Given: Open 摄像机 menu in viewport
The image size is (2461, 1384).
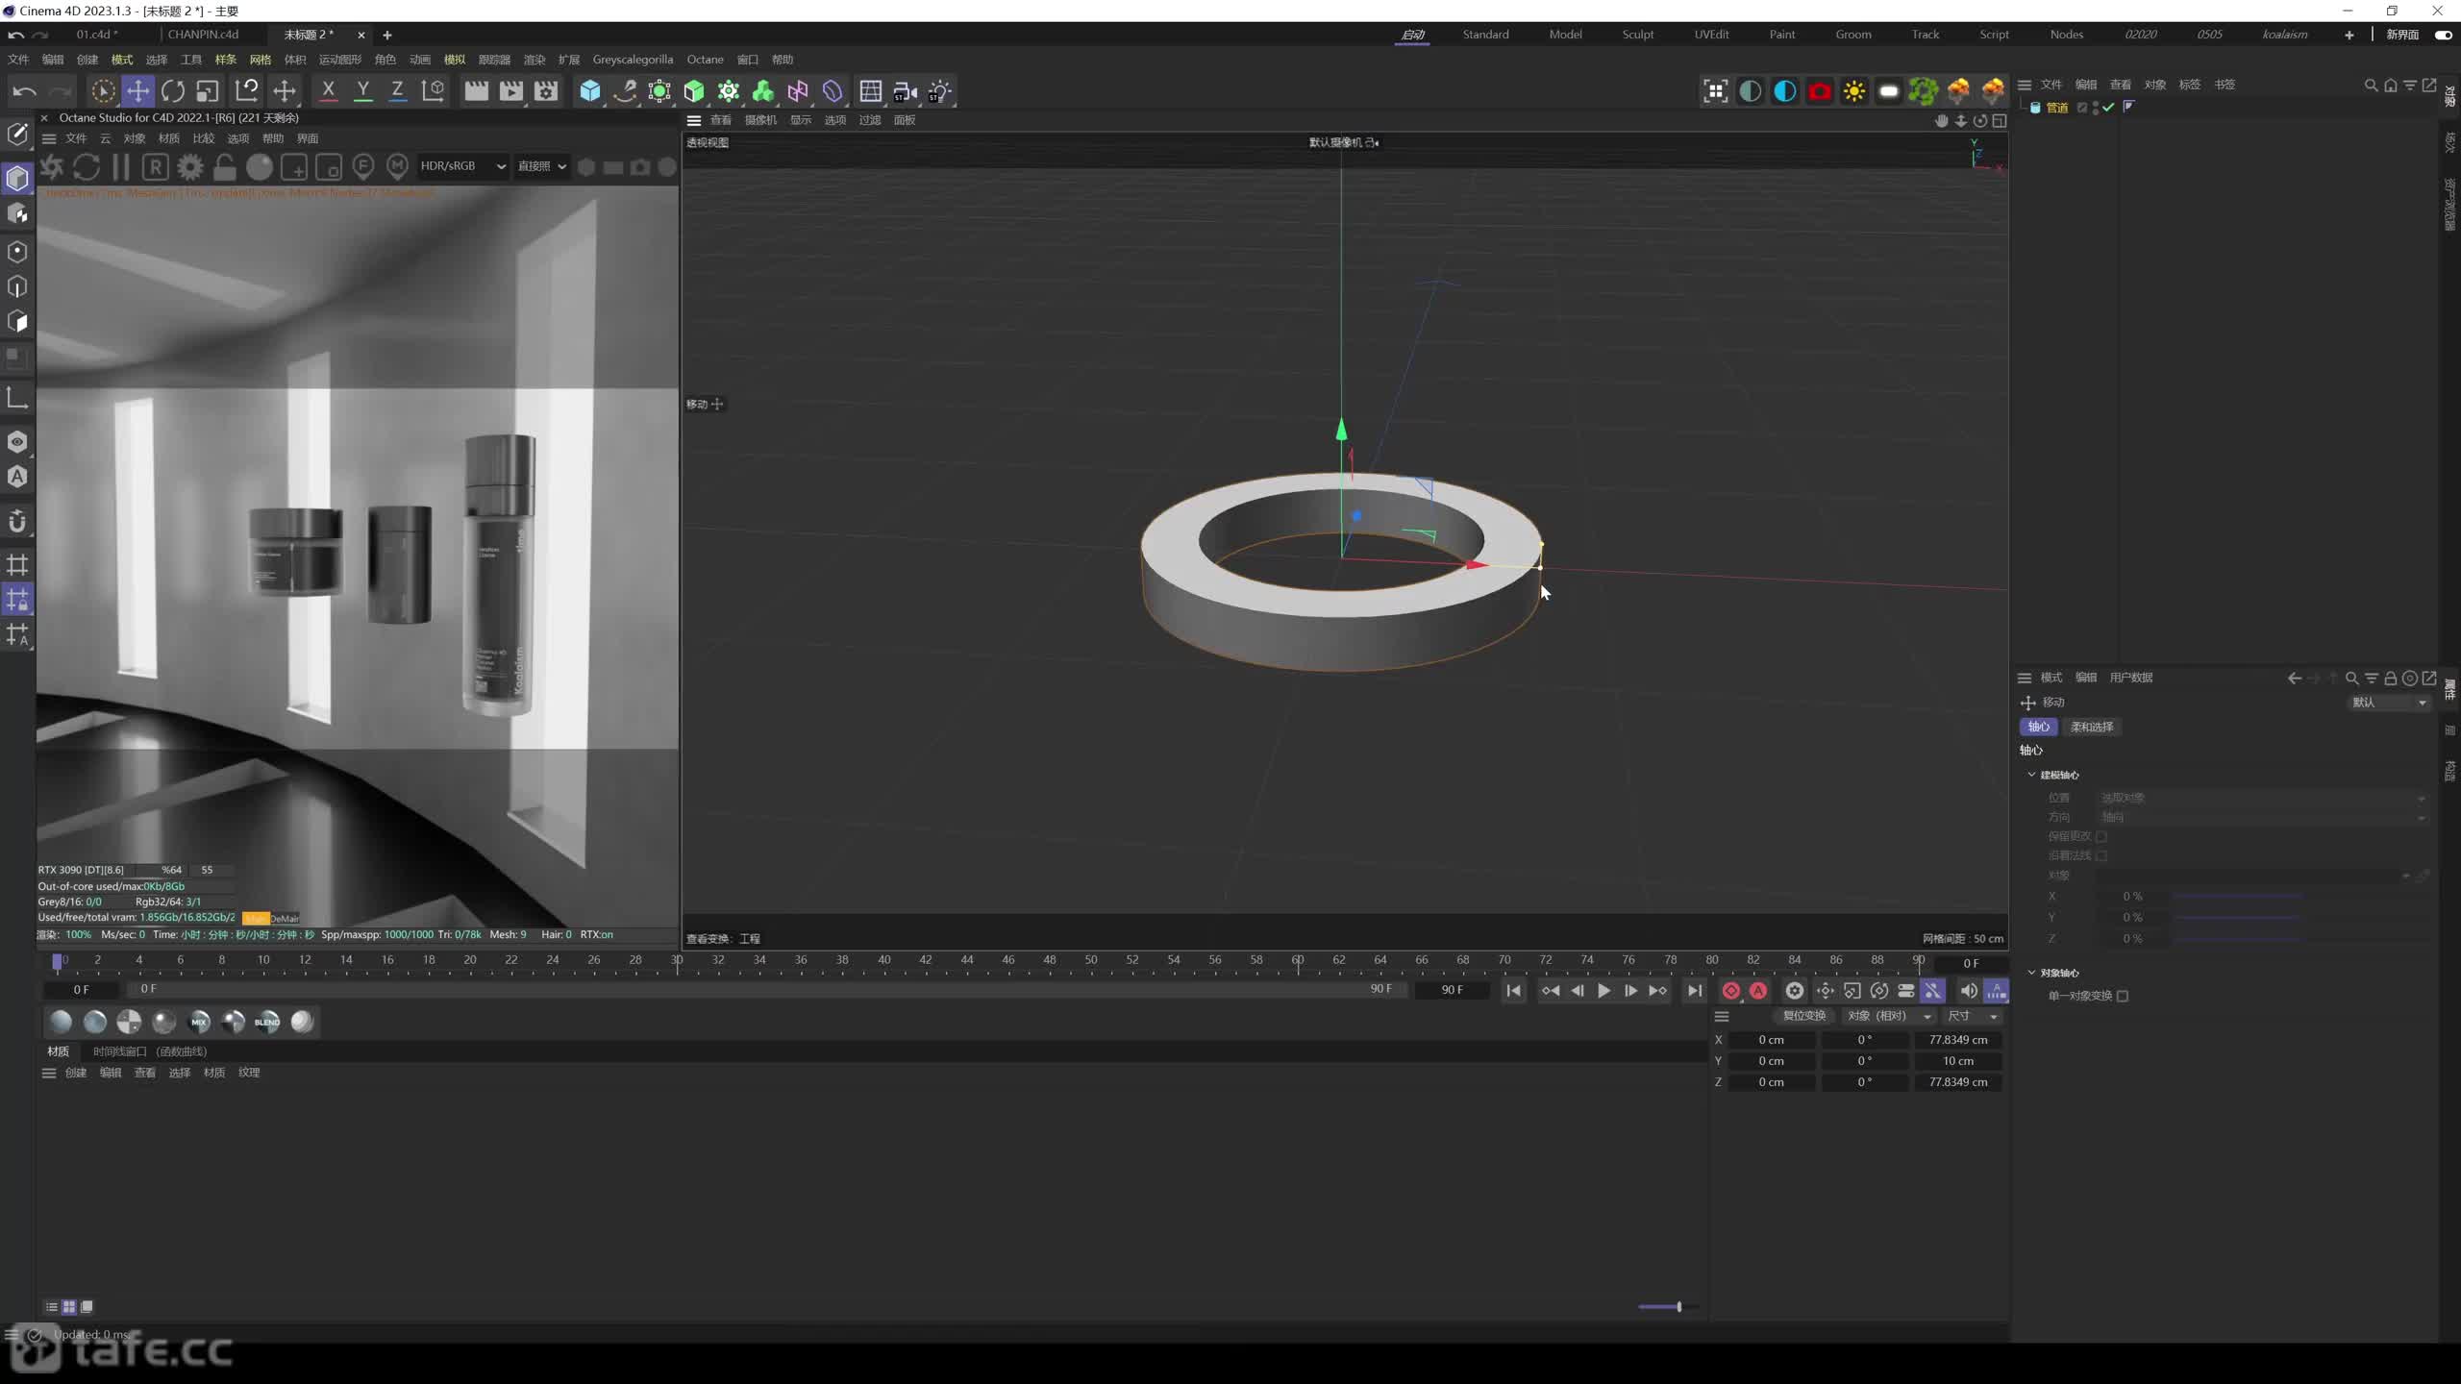Looking at the screenshot, I should (760, 120).
